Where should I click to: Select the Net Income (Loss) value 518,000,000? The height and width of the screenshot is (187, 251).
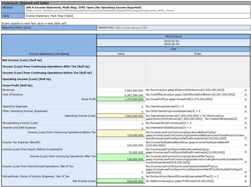pyautogui.click(x=135, y=181)
